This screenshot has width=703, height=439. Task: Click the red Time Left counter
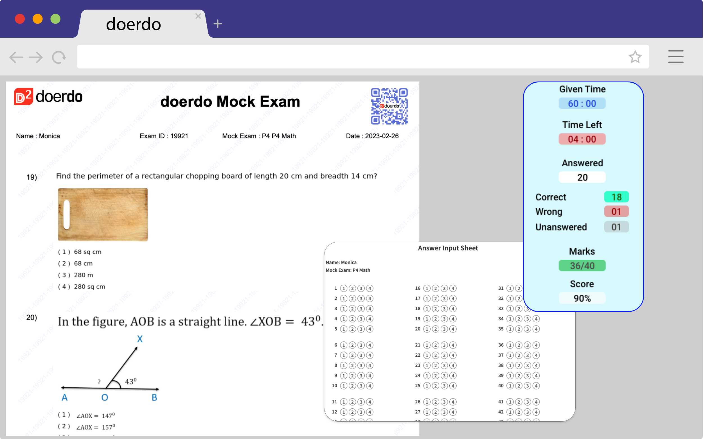tap(582, 139)
